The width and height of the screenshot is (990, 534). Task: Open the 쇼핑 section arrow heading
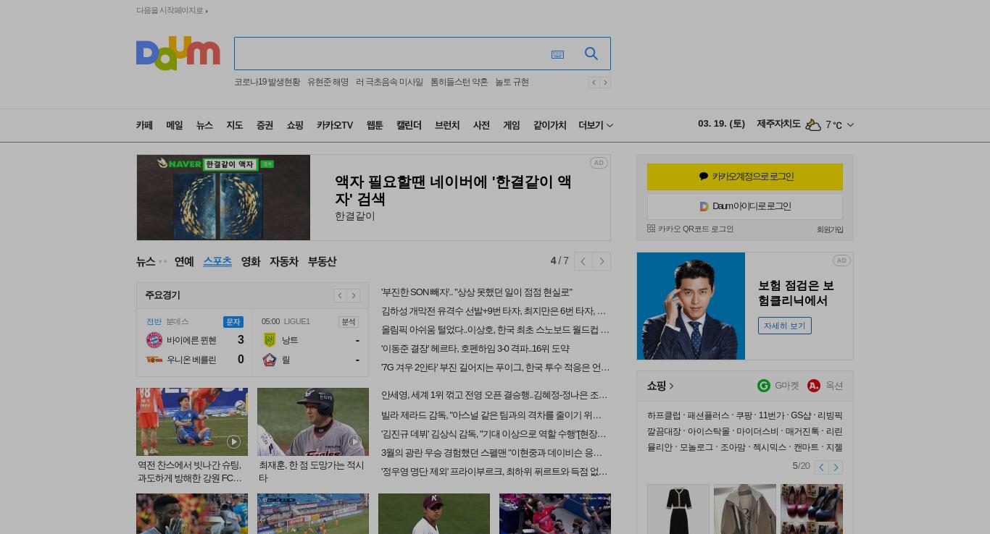pos(660,386)
